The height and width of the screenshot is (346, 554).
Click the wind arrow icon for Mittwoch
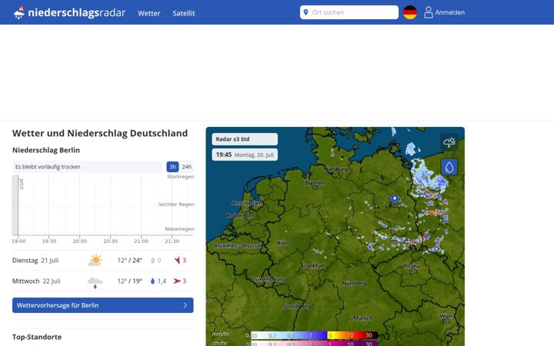pyautogui.click(x=177, y=281)
